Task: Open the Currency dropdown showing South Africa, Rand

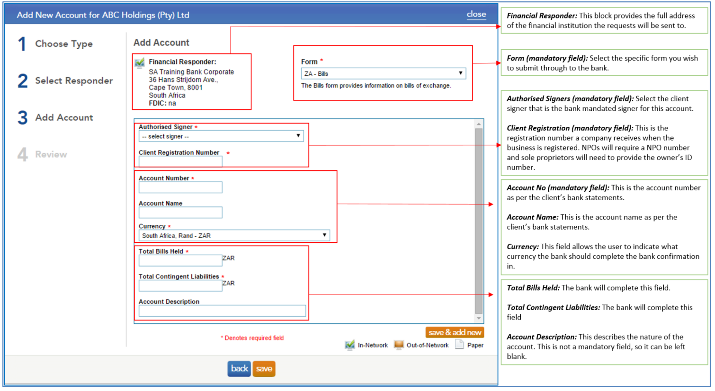Action: (x=234, y=235)
